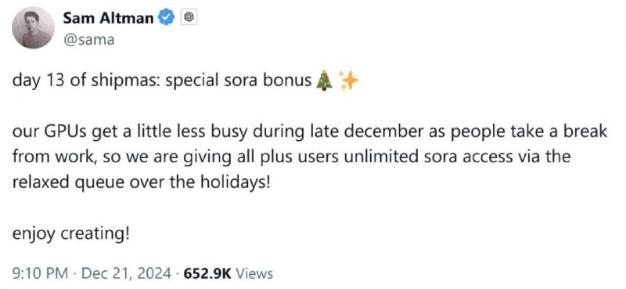Click the Christmas tree emoji
Image resolution: width=626 pixels, height=289 pixels.
[x=324, y=81]
